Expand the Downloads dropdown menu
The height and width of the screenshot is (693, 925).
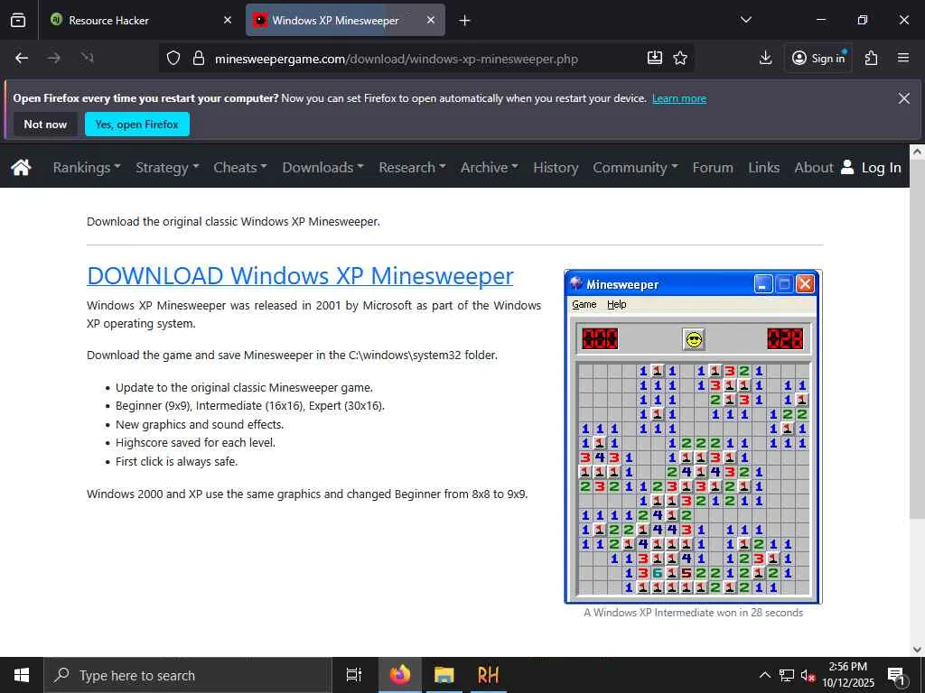point(322,167)
